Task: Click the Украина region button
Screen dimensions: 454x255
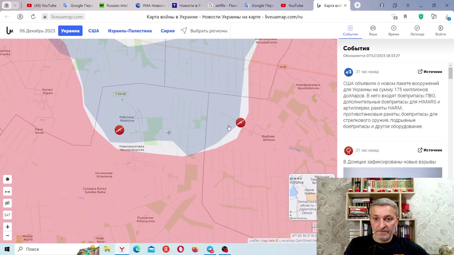Action: 70,31
